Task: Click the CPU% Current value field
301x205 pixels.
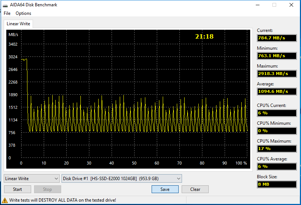Action: [x=277, y=113]
